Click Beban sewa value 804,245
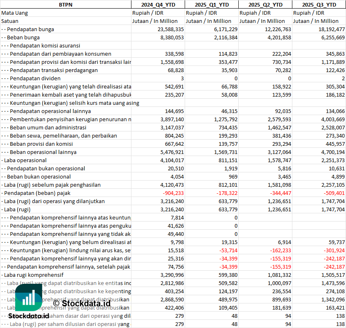The height and width of the screenshot is (328, 346). [174, 136]
